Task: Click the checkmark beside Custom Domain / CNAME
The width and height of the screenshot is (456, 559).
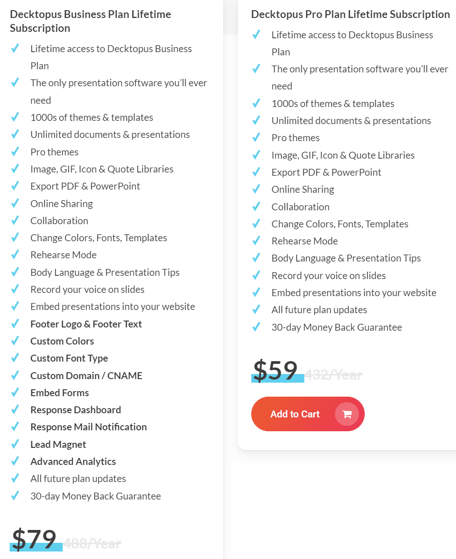Action: coord(15,375)
